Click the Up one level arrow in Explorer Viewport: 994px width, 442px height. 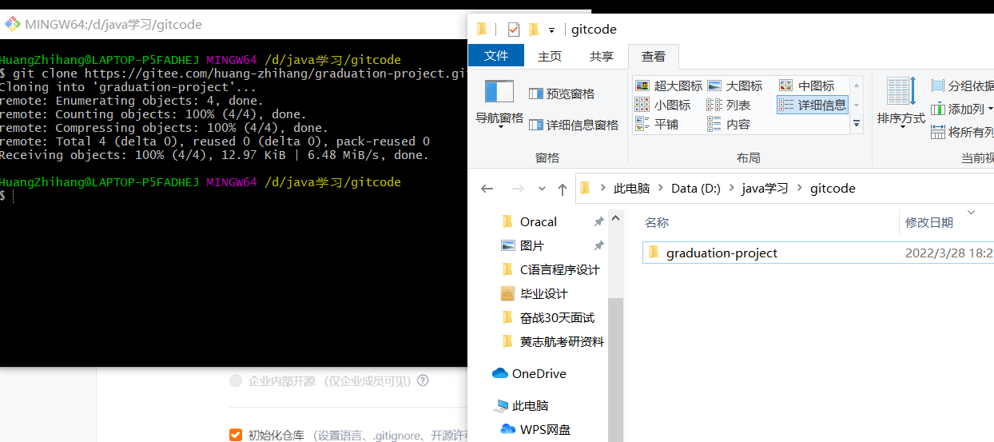click(563, 189)
